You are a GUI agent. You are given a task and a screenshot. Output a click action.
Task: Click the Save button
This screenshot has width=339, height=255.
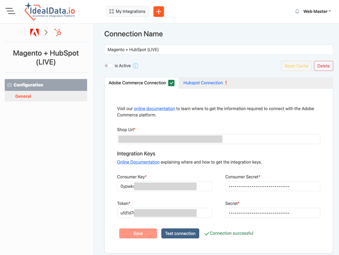(x=138, y=233)
